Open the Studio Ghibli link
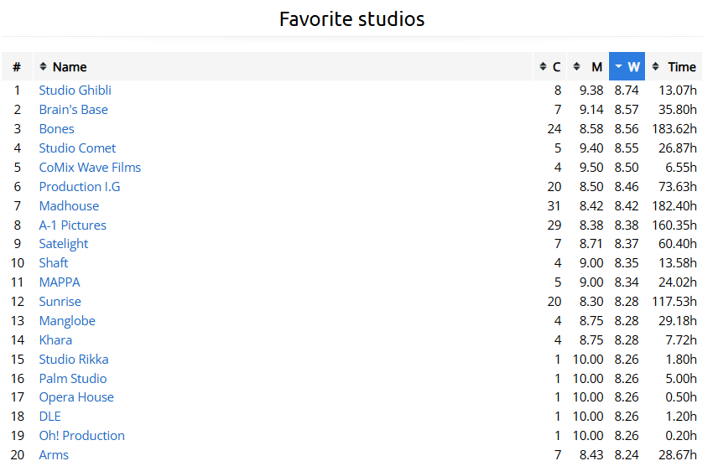The width and height of the screenshot is (713, 461). 75,91
